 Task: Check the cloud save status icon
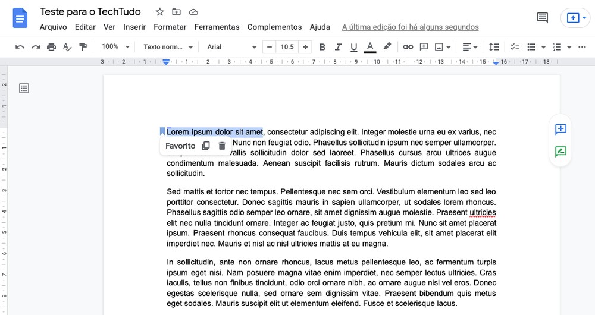(x=193, y=12)
